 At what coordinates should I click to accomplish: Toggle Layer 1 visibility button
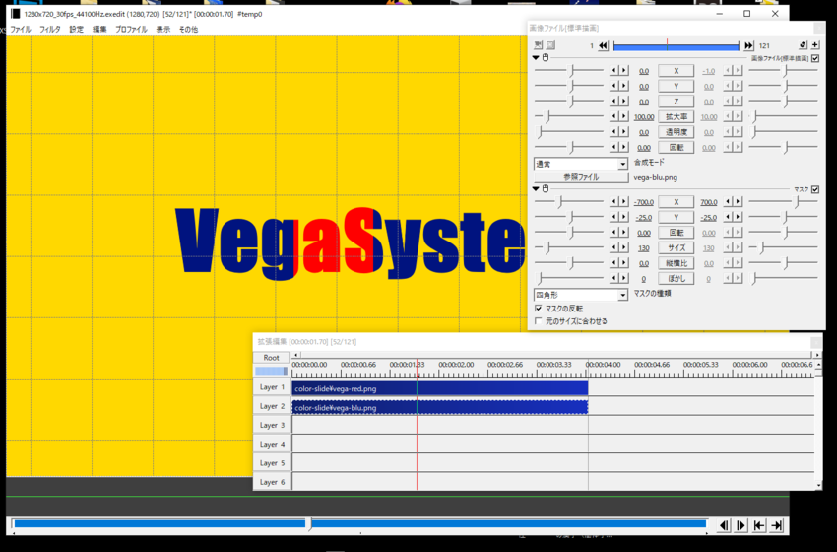click(x=271, y=386)
